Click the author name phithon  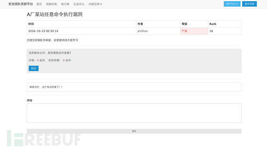click(143, 31)
